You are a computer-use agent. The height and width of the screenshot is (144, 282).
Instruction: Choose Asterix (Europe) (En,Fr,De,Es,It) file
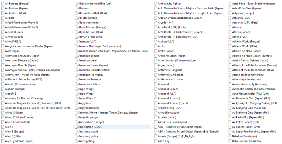coord(176,136)
